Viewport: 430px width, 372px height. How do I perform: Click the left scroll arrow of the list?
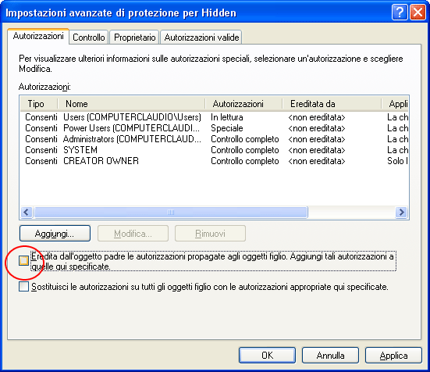click(x=27, y=213)
